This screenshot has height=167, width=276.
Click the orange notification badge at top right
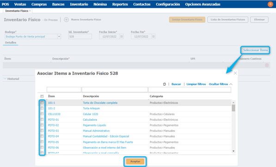pyautogui.click(x=270, y=4)
